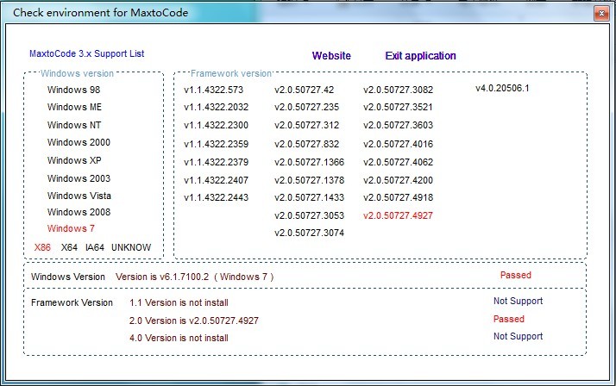
Task: Click 4.0 Version is not install
Action: point(179,338)
